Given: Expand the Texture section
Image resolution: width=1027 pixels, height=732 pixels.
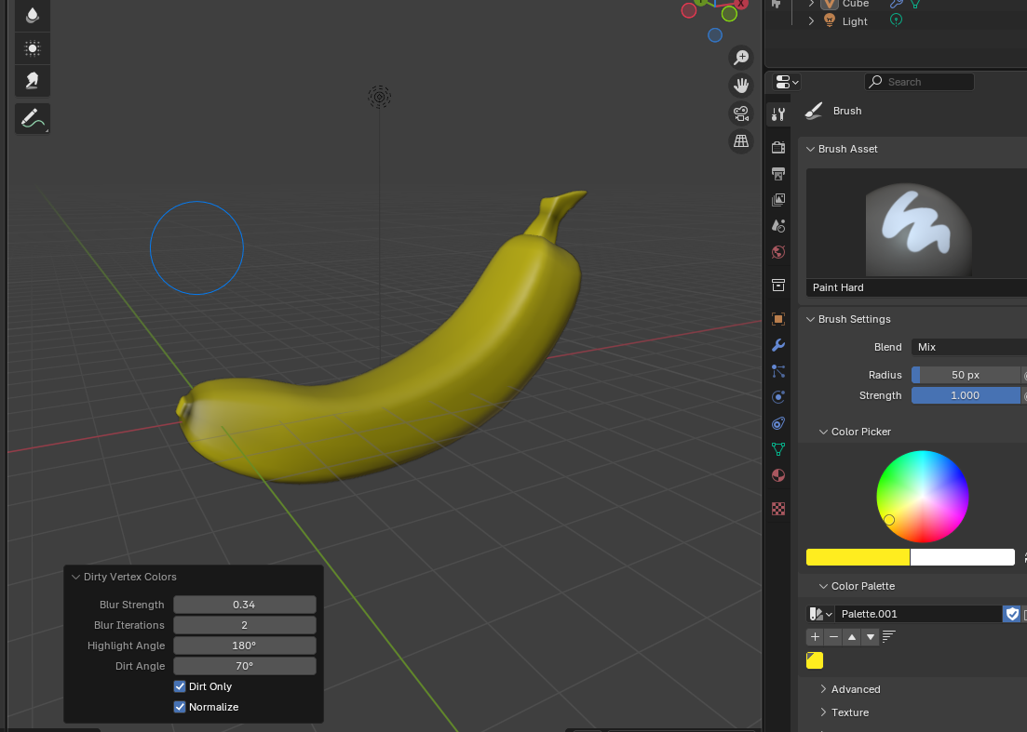Looking at the screenshot, I should [x=849, y=712].
